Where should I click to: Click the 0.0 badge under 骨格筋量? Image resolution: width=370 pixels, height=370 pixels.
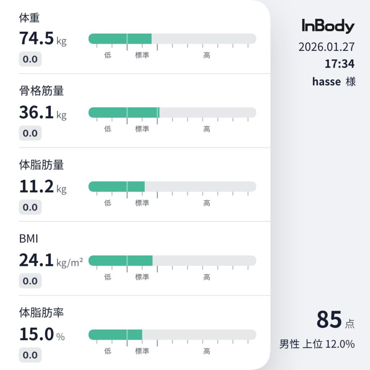[x=30, y=133]
